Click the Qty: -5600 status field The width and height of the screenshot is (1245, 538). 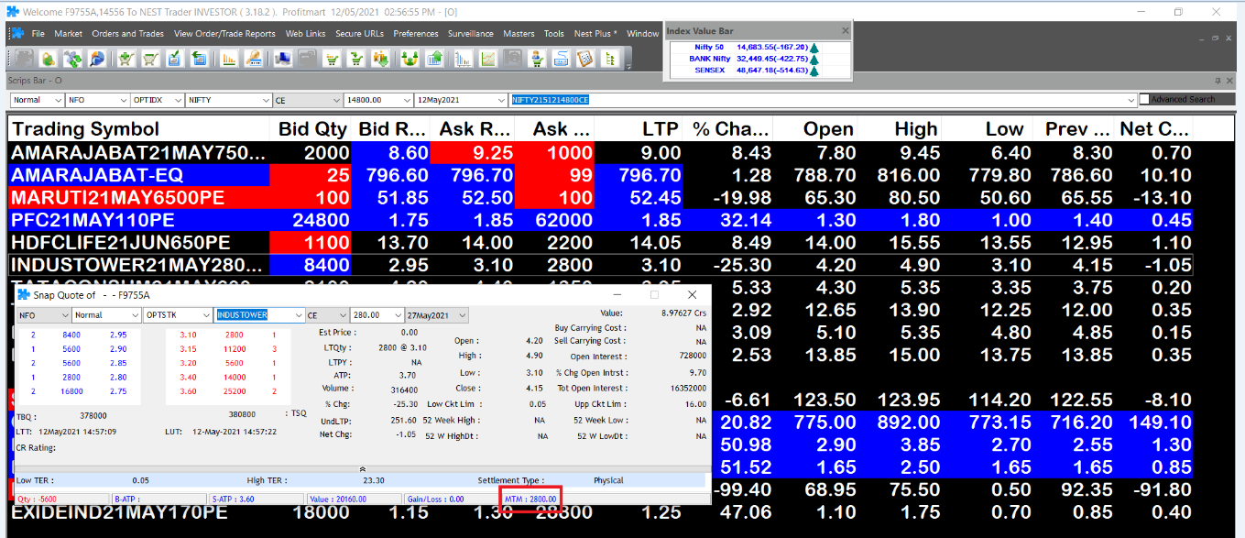click(60, 500)
